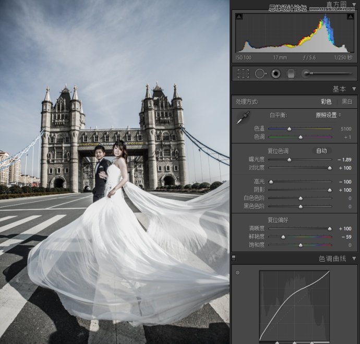Select the Spot Removal tool icon
The height and width of the screenshot is (344, 360).
[260, 74]
